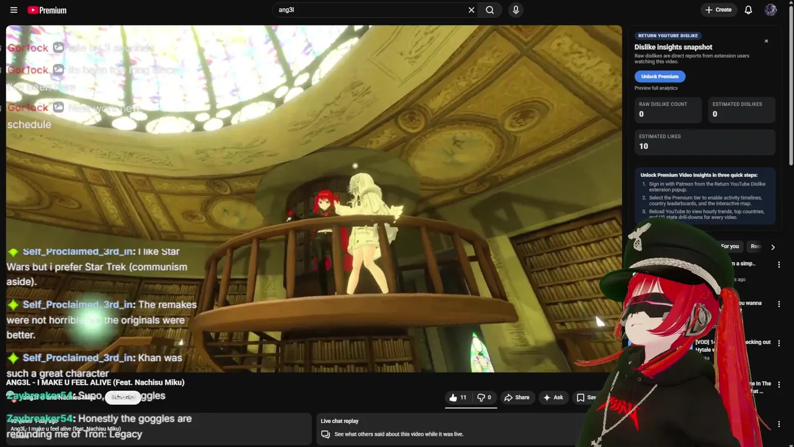Open the Create menu
Viewport: 794px width, 447px height.
click(718, 10)
